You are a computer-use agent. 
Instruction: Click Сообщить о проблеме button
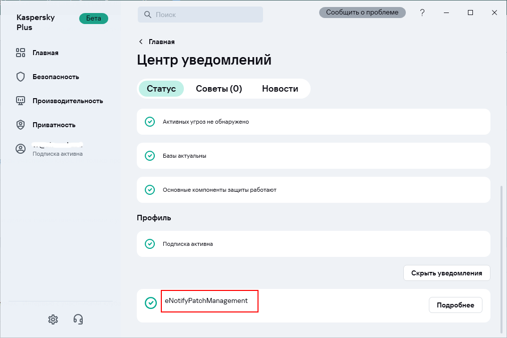point(362,13)
